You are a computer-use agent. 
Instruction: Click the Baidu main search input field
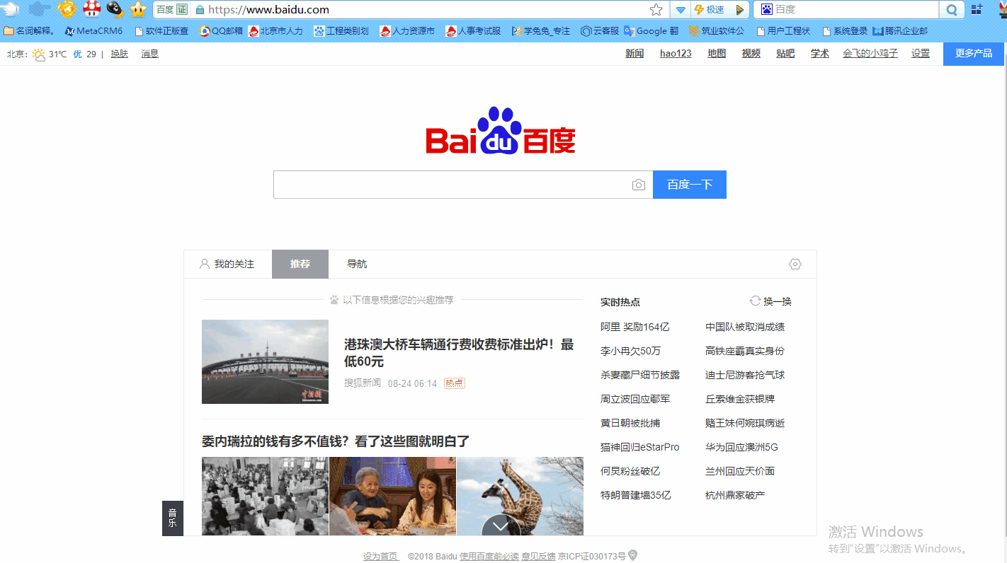click(x=452, y=185)
